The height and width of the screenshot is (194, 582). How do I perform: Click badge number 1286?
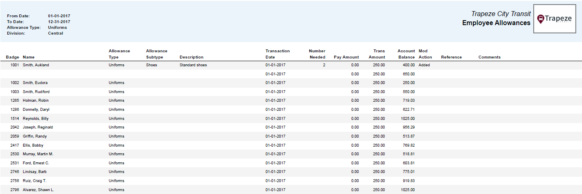(15, 110)
